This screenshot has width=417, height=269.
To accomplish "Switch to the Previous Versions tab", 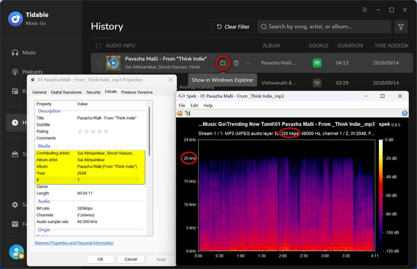I will tap(137, 92).
